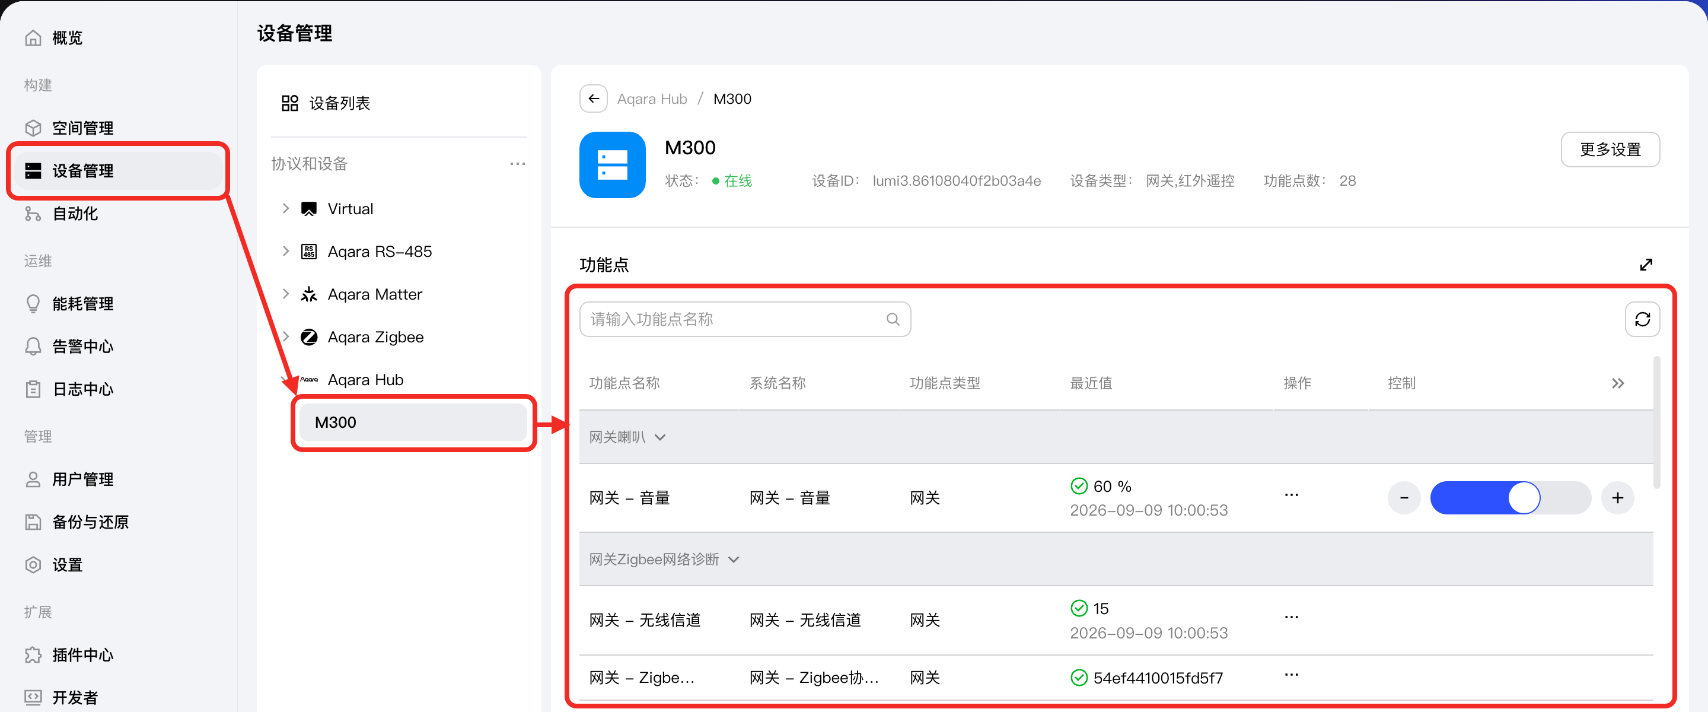Select 设备管理 in the sidebar
The height and width of the screenshot is (712, 1708).
[119, 170]
